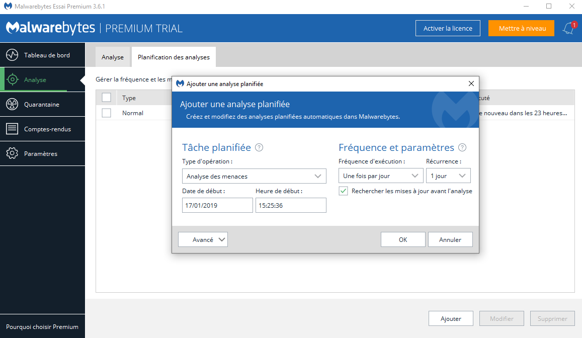Expand the Fréquence d'exécution dropdown
Image resolution: width=582 pixels, height=338 pixels.
coord(380,176)
